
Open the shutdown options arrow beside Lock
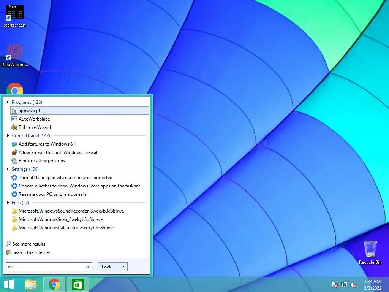(x=123, y=267)
